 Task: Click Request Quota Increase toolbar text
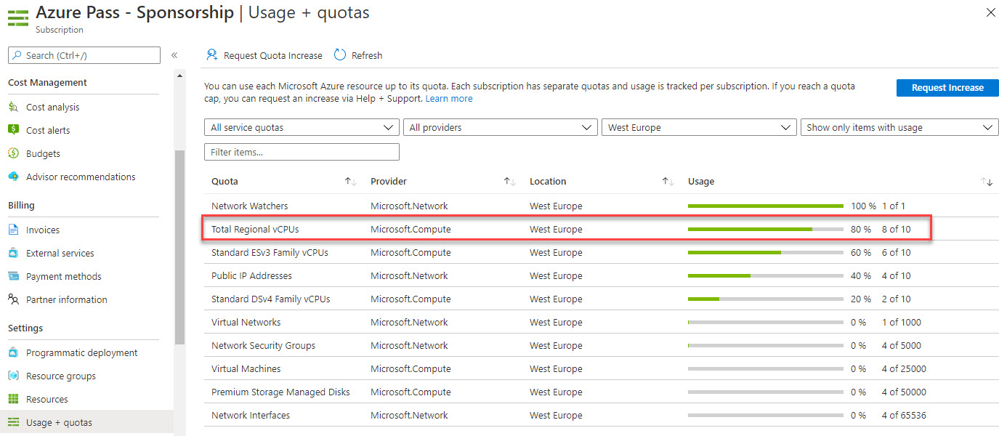pyautogui.click(x=273, y=55)
